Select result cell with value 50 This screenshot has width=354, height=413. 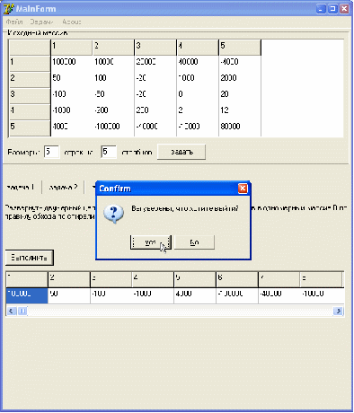pos(69,295)
